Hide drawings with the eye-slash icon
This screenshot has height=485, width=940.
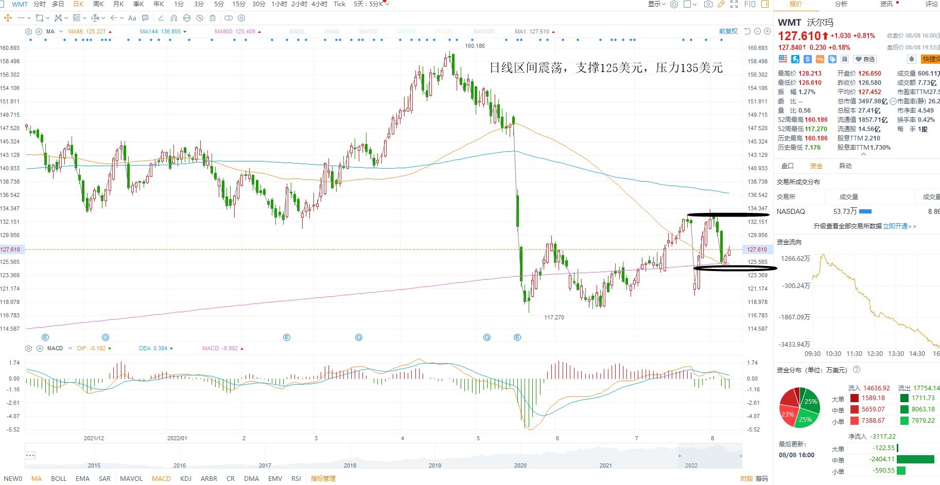tap(199, 18)
